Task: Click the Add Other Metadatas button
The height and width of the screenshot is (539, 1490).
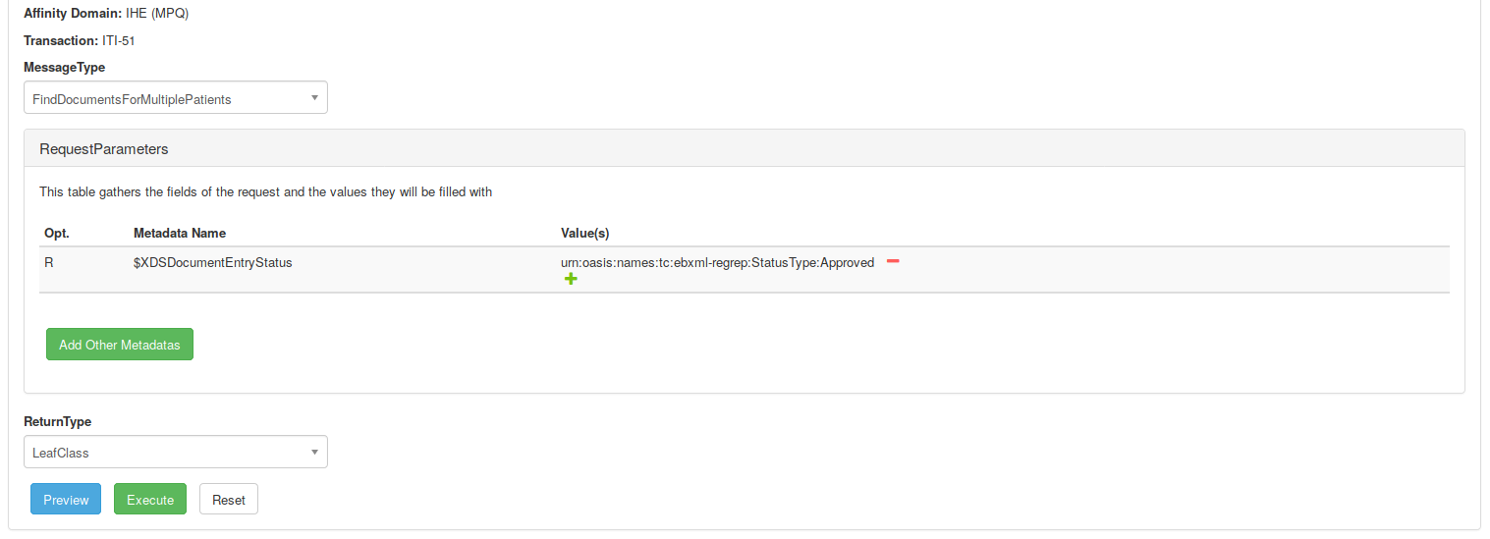Action: (120, 345)
